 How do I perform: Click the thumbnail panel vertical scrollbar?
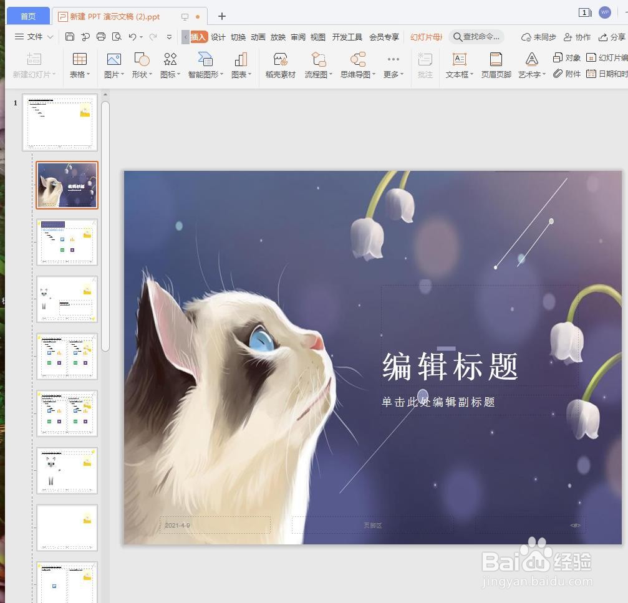point(105,226)
